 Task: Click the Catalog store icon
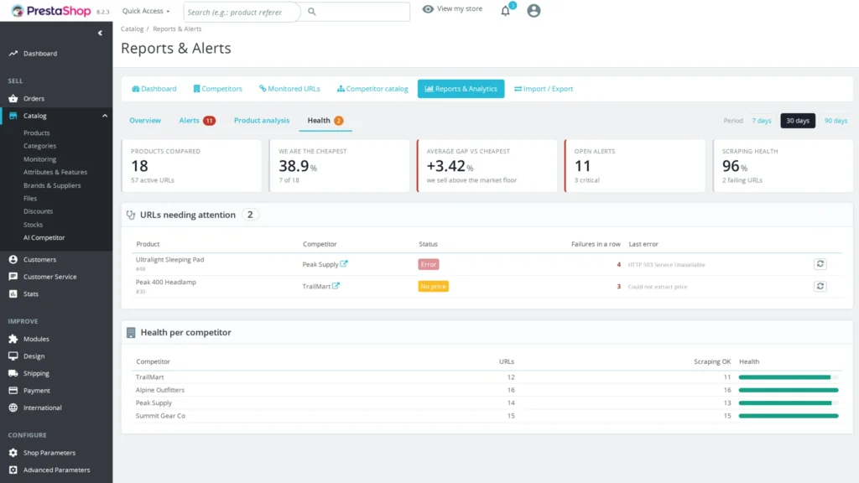coord(13,116)
